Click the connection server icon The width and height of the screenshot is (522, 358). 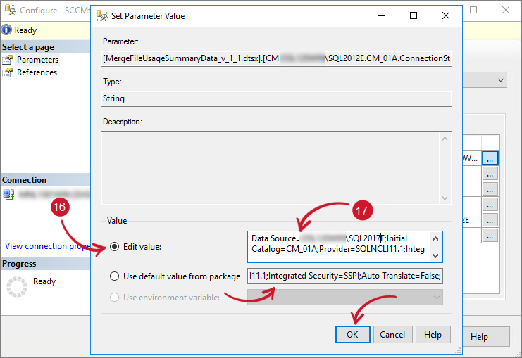[x=8, y=194]
